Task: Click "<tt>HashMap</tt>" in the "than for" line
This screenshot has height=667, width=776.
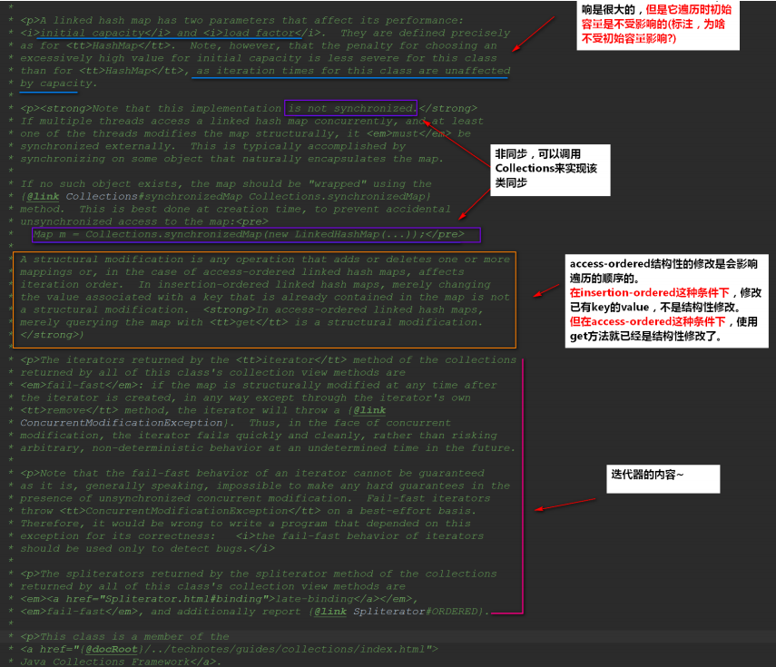Action: click(131, 71)
